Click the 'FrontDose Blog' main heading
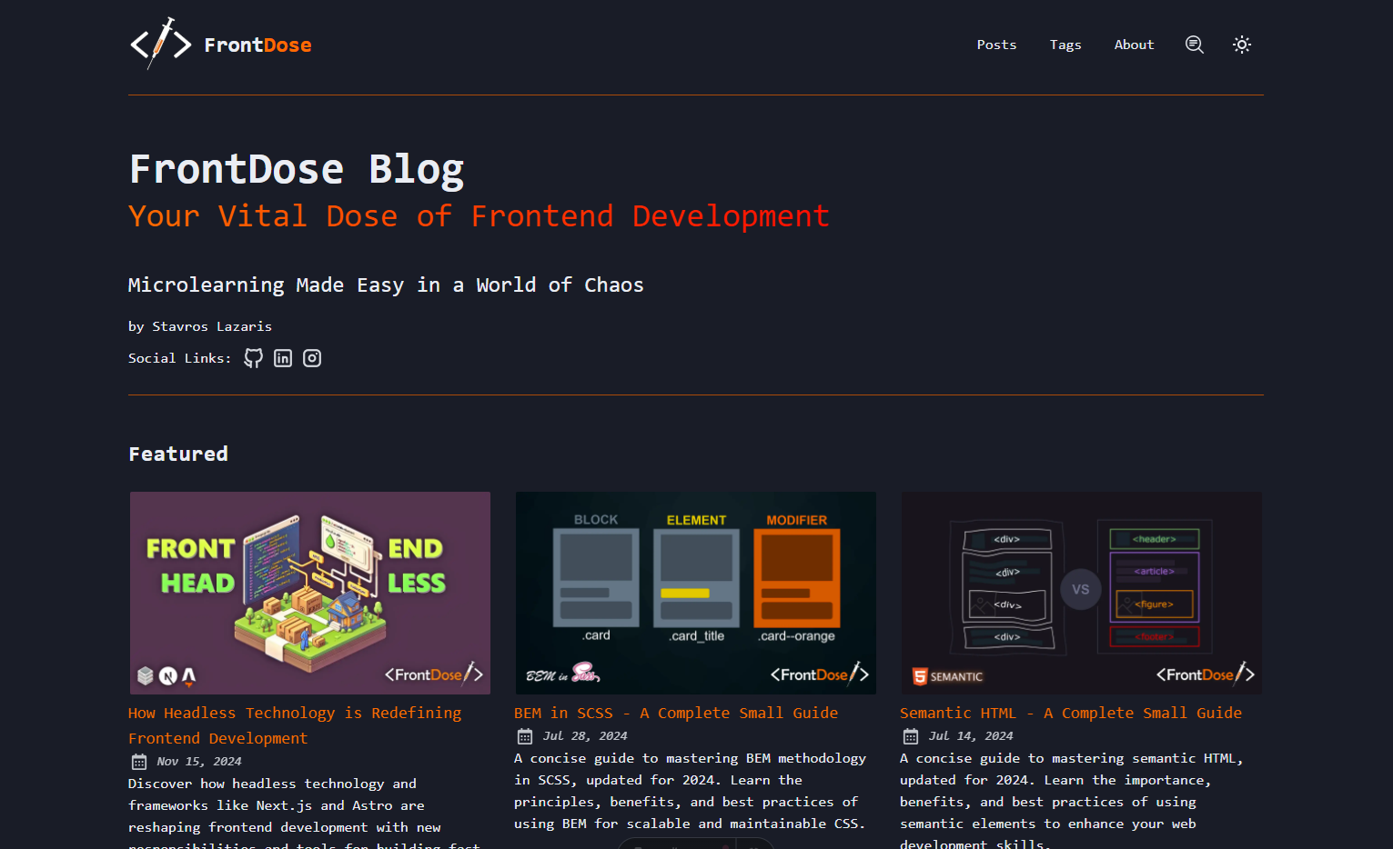1393x849 pixels. [297, 170]
